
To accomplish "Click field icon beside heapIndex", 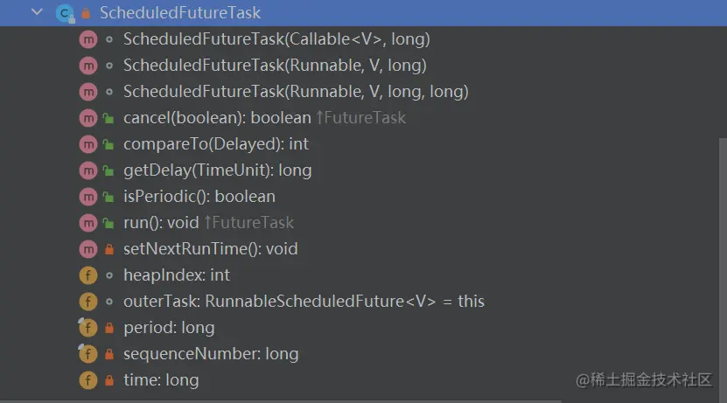I will [x=87, y=275].
